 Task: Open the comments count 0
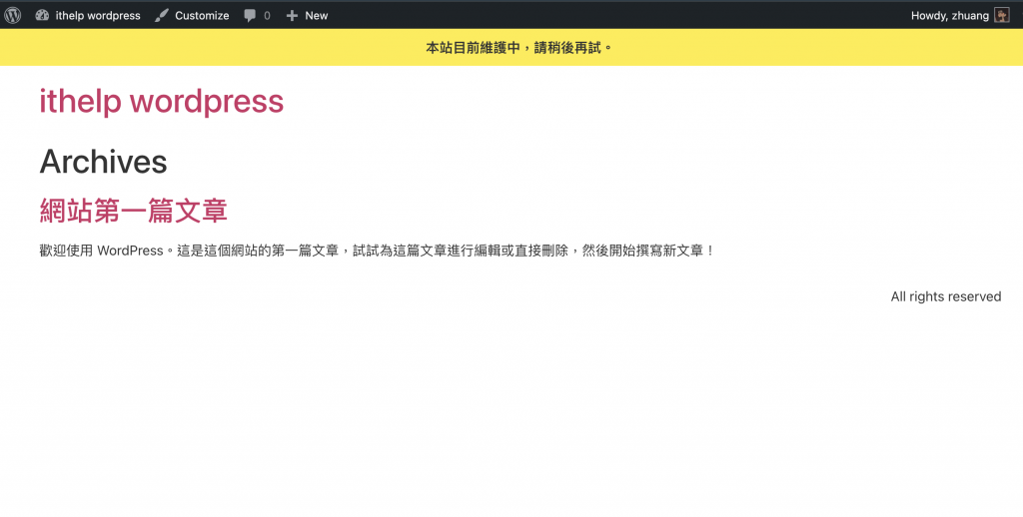267,16
